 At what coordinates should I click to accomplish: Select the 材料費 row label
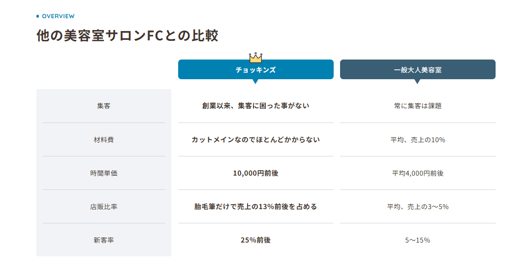coord(104,140)
